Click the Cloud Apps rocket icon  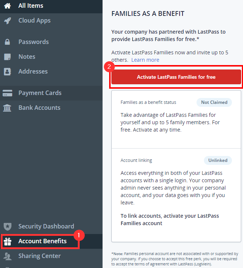(x=7, y=21)
